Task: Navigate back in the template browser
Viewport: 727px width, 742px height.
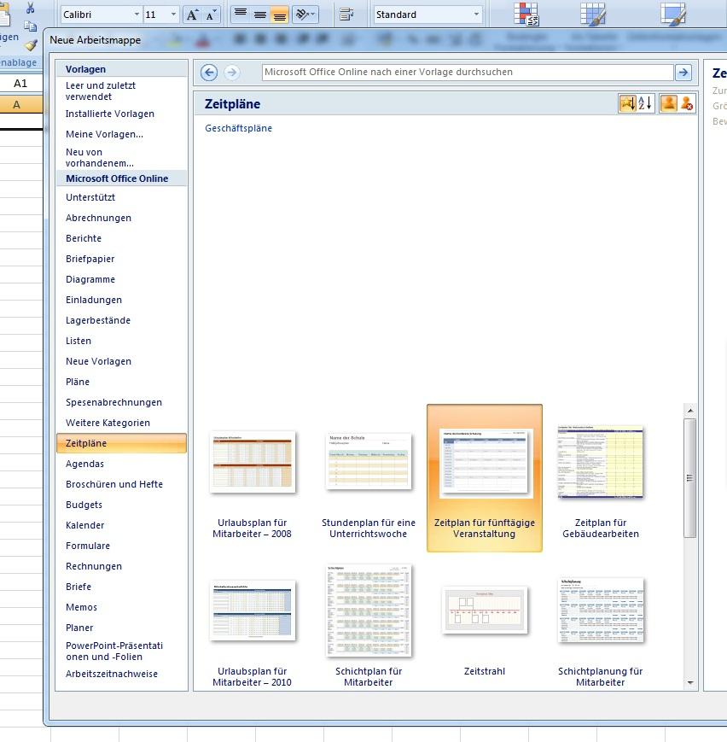Action: pyautogui.click(x=208, y=73)
